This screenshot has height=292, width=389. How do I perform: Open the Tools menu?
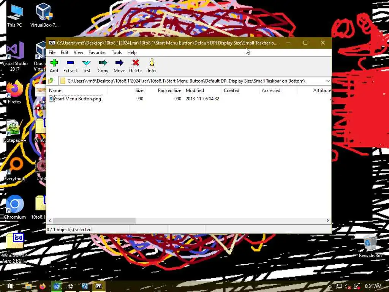click(x=117, y=52)
